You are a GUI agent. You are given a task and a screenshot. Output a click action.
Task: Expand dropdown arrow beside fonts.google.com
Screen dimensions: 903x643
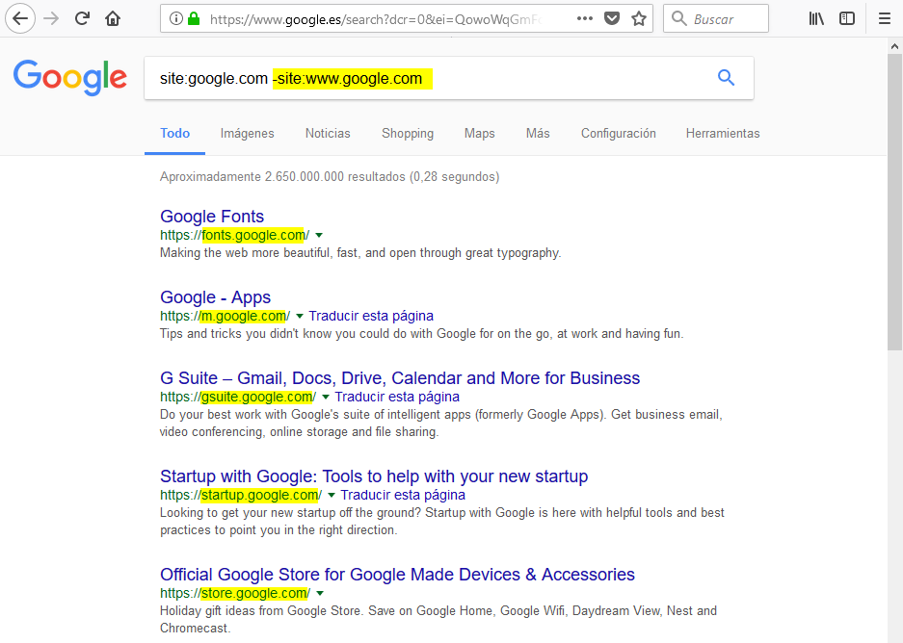pyautogui.click(x=319, y=235)
